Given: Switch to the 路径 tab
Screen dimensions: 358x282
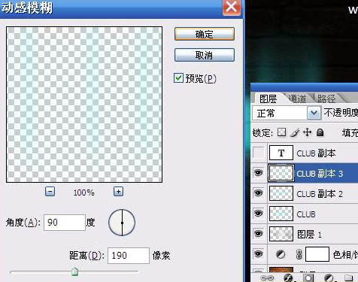Looking at the screenshot, I should click(x=326, y=99).
